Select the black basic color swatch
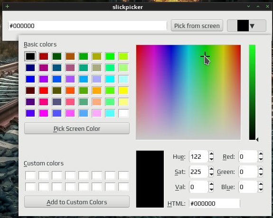The image size is (273, 218). point(30,56)
